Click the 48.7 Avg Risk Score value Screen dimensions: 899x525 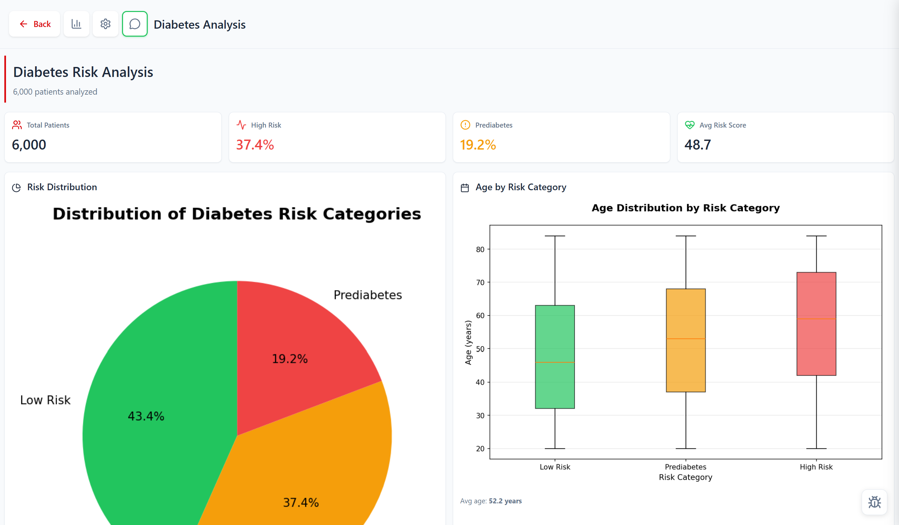pos(697,145)
